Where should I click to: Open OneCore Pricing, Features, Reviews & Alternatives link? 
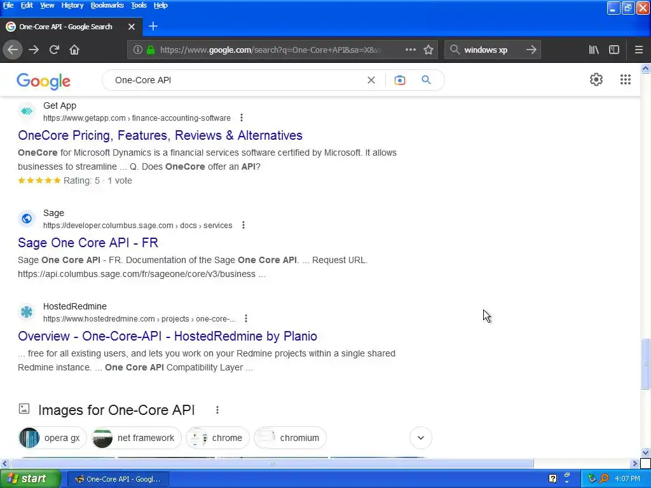pos(160,135)
